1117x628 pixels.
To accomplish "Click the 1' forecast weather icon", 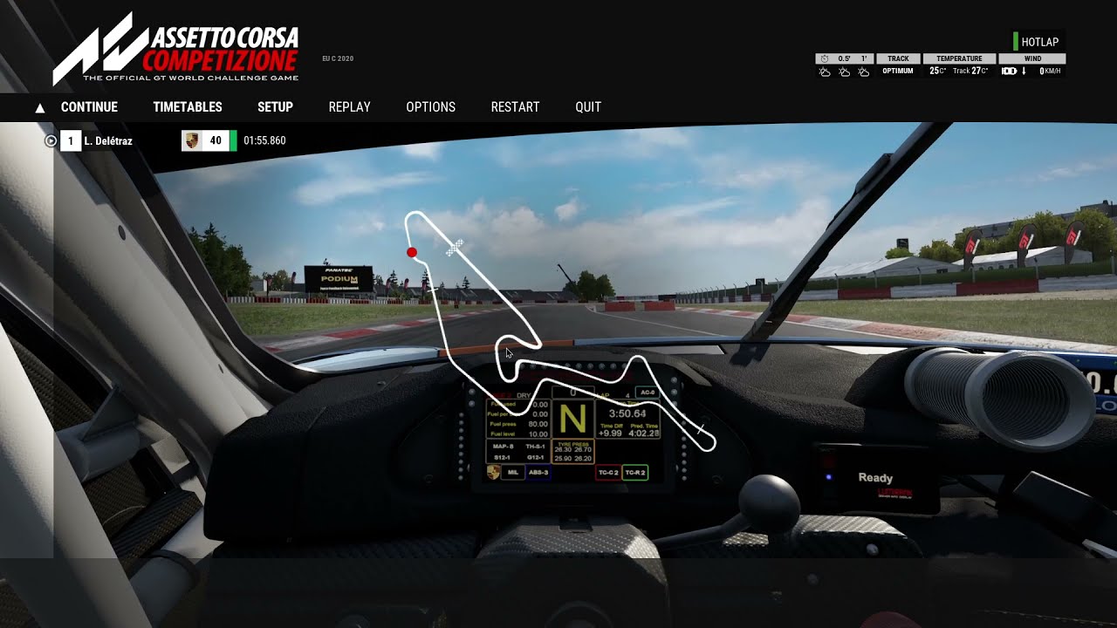I will (863, 72).
